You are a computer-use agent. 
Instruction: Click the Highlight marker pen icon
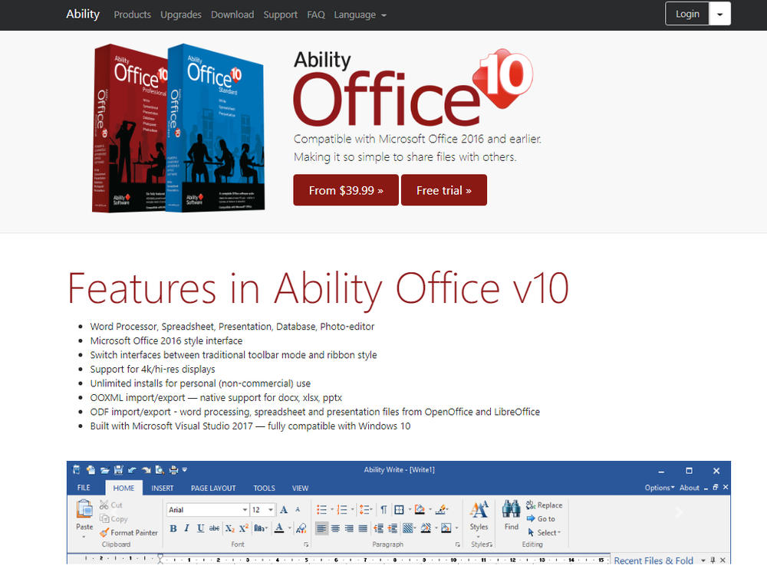point(441,510)
